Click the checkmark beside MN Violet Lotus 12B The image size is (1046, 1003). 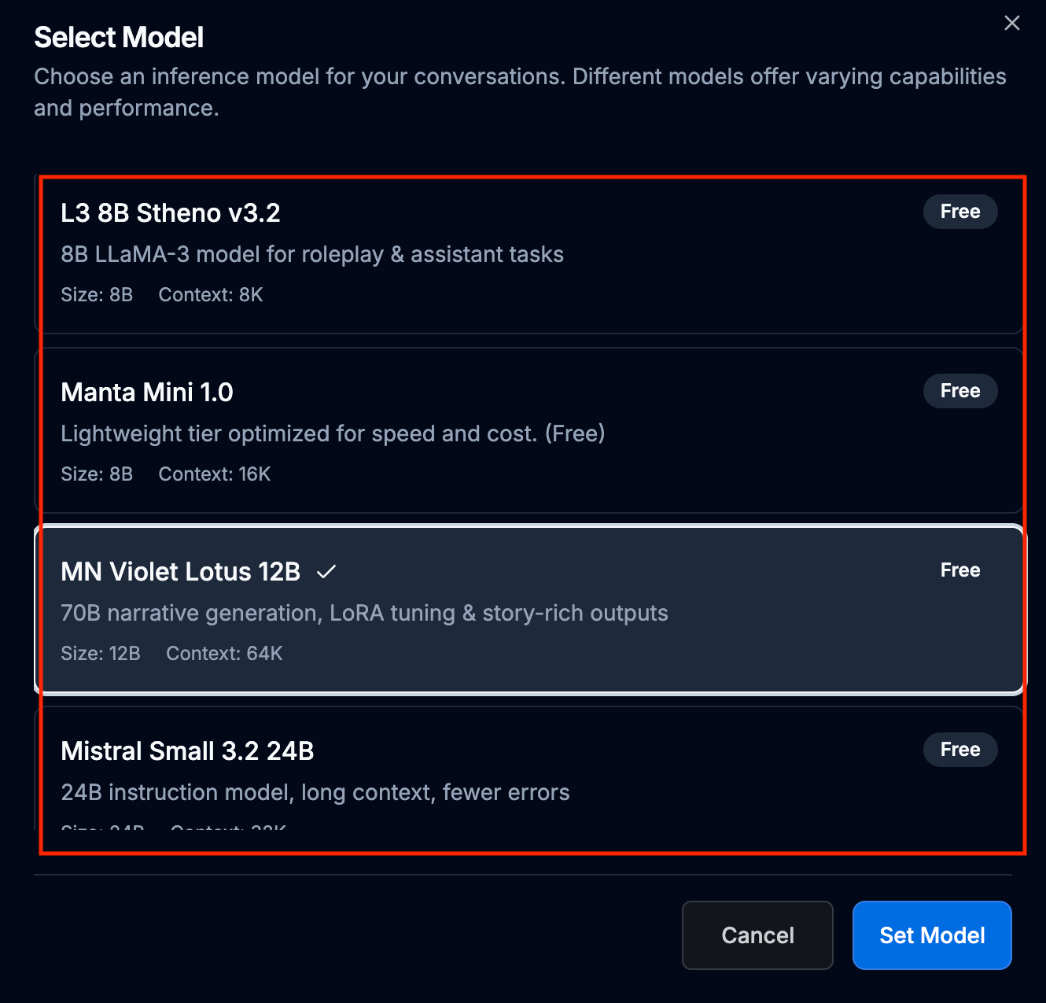[x=326, y=572]
